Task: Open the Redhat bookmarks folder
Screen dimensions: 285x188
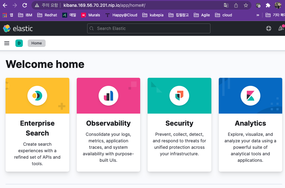Action: 47,15
